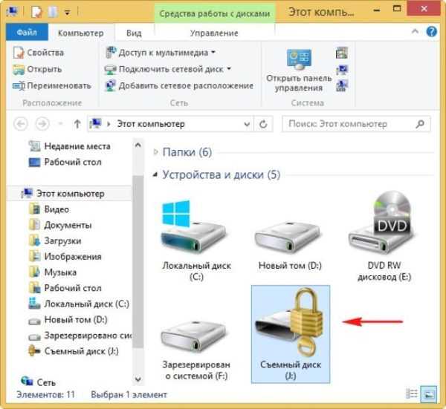Open Help with the question mark icon
Screen dimensions: 446x409
click(431, 31)
